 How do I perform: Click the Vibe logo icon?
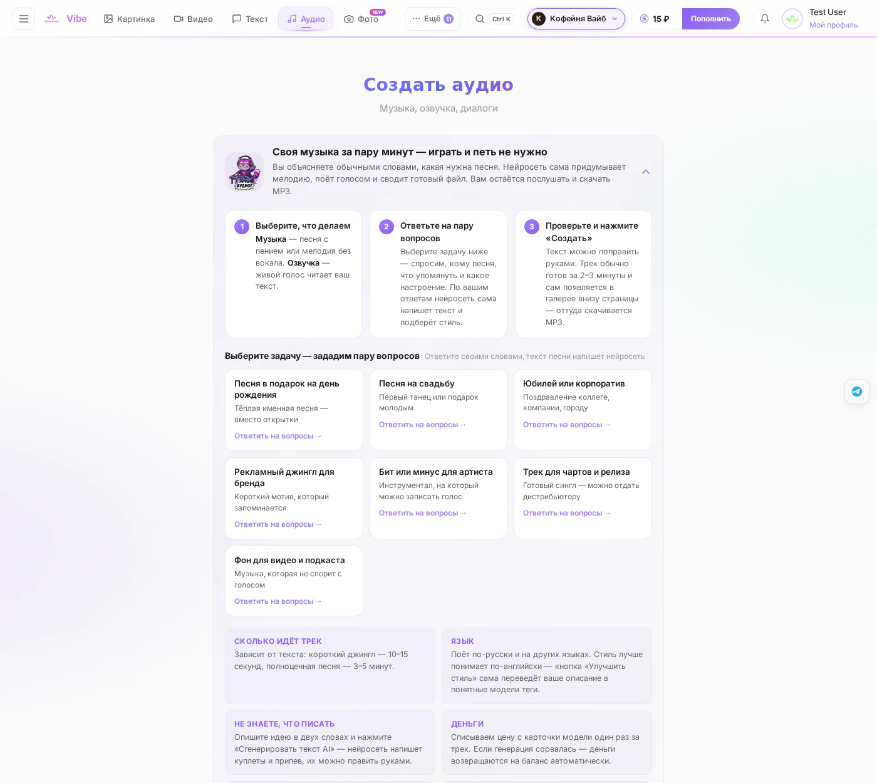click(51, 19)
